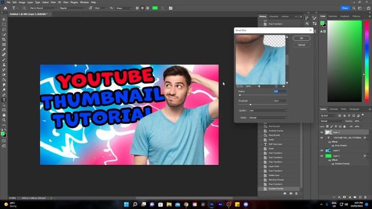Image resolution: width=372 pixels, height=209 pixels.
Task: Create a new group folder icon
Action: (355, 197)
